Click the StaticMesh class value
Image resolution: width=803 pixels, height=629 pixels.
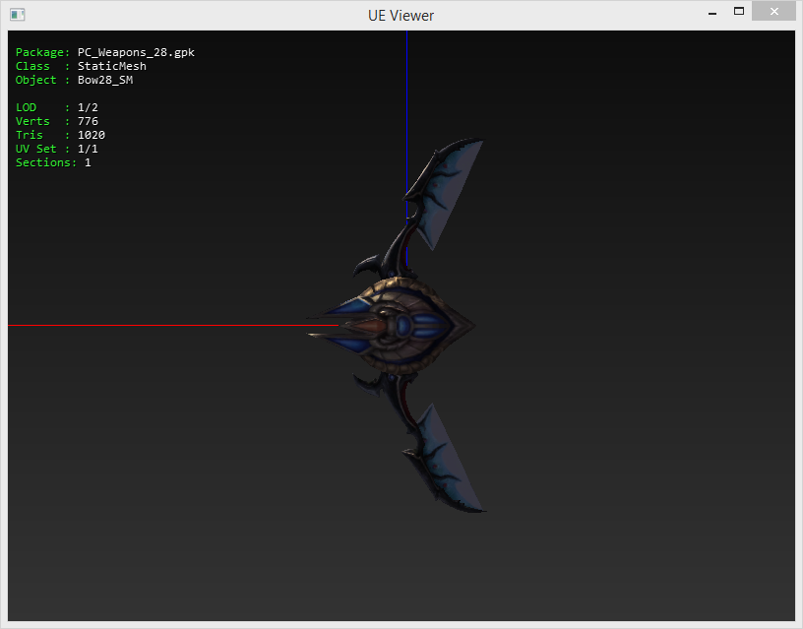(x=111, y=66)
